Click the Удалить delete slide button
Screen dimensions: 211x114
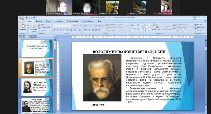click(42, 31)
